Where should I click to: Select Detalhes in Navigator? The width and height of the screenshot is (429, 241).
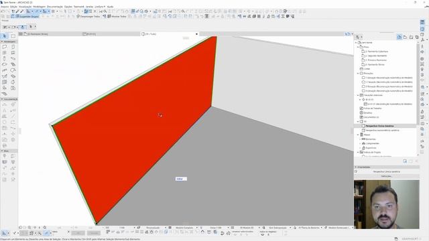click(368, 112)
